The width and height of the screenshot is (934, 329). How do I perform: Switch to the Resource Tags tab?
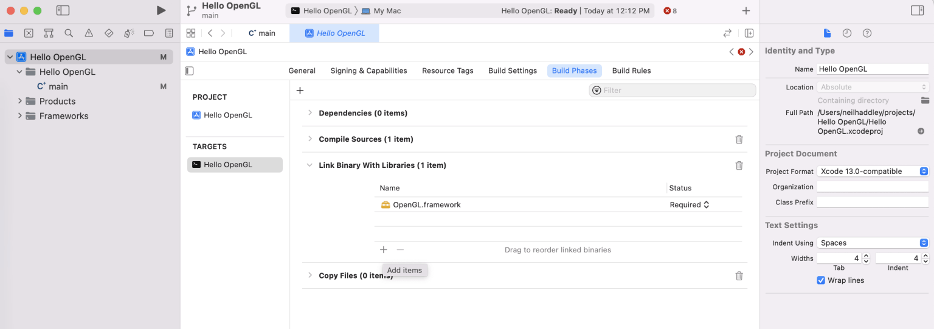click(448, 71)
